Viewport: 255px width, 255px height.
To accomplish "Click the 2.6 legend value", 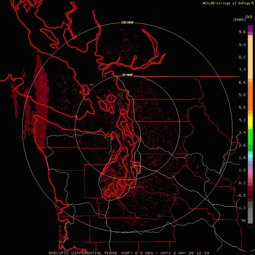I will pyautogui.click(x=242, y=145).
